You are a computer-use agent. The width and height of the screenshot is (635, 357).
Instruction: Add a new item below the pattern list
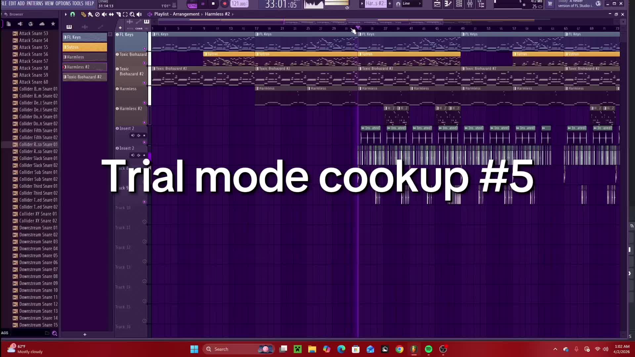click(x=85, y=335)
